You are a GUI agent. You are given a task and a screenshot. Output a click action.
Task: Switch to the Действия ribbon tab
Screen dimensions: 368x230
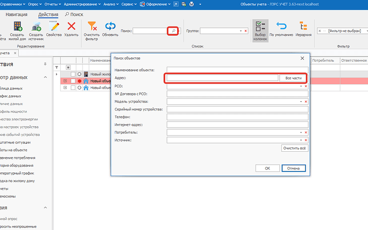coord(48,14)
